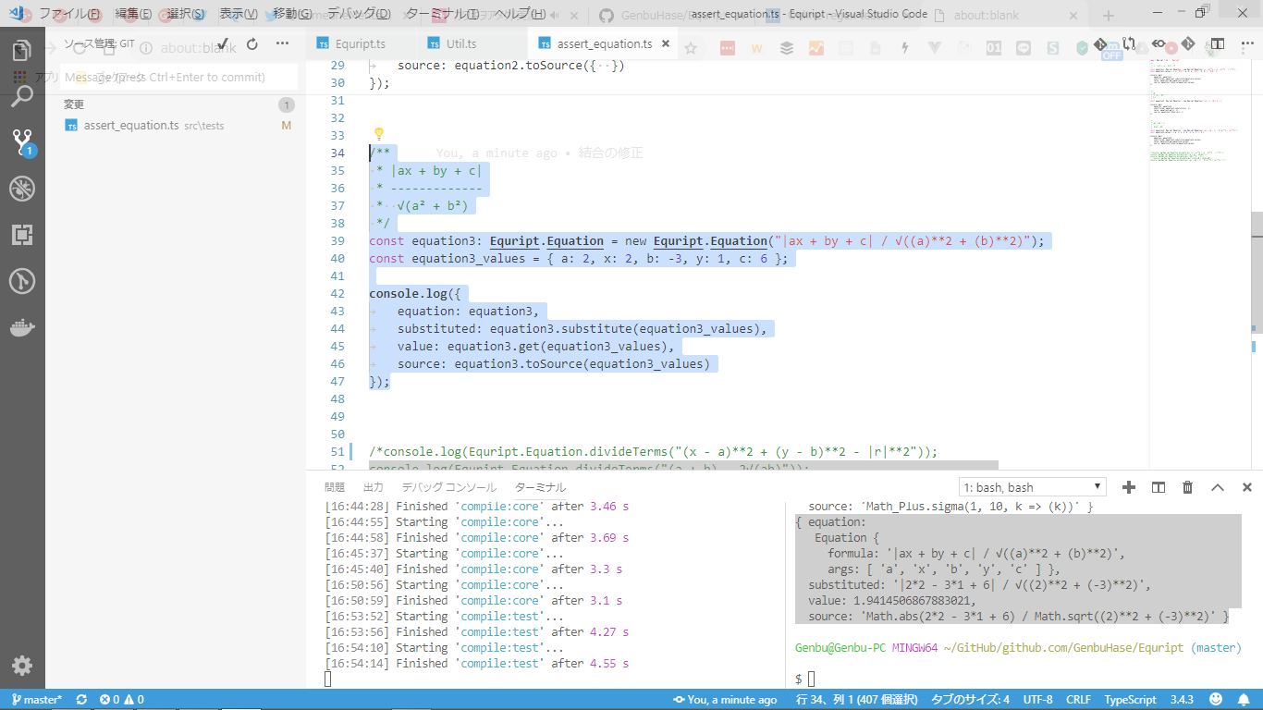Collapse the 変更 changes section
1263x710 pixels.
(74, 104)
